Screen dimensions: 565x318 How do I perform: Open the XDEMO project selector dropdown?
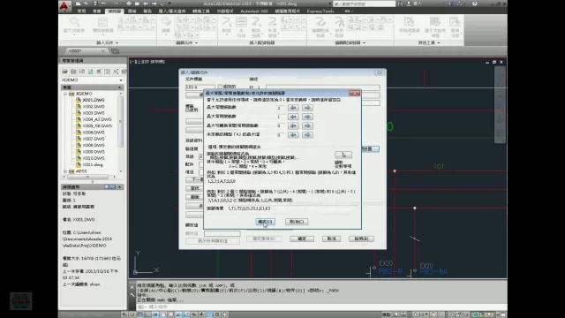pyautogui.click(x=92, y=80)
